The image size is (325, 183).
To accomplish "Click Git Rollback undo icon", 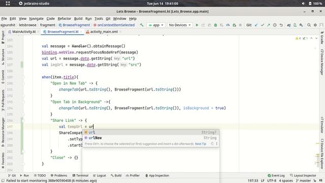I will click(281, 25).
